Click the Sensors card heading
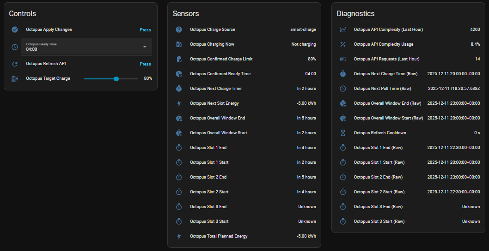This screenshot has height=251, width=489. tap(186, 14)
